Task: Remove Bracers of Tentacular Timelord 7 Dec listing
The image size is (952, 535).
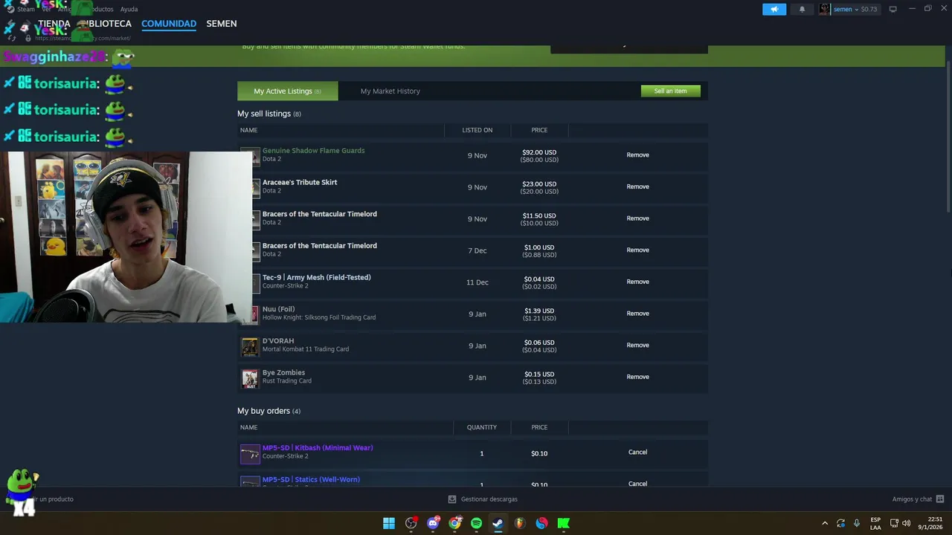Action: (x=637, y=250)
